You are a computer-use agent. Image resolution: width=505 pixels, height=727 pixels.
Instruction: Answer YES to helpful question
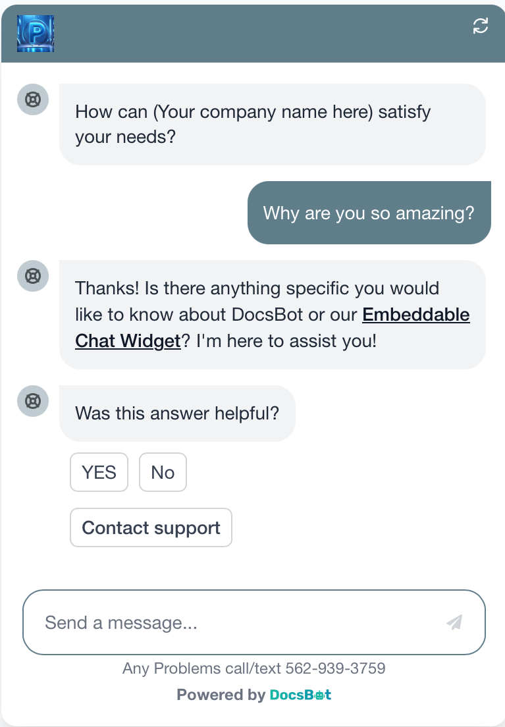point(99,472)
